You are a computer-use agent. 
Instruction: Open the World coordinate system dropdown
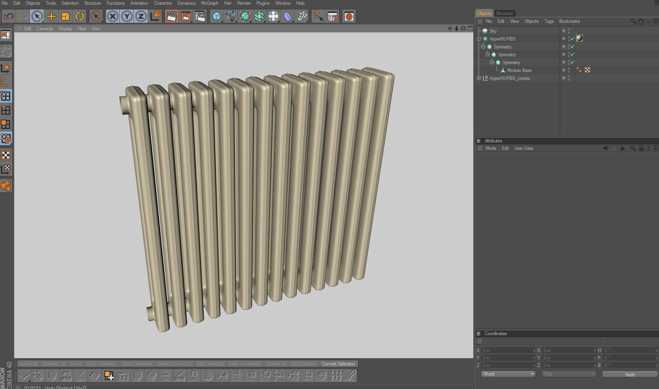pos(508,374)
